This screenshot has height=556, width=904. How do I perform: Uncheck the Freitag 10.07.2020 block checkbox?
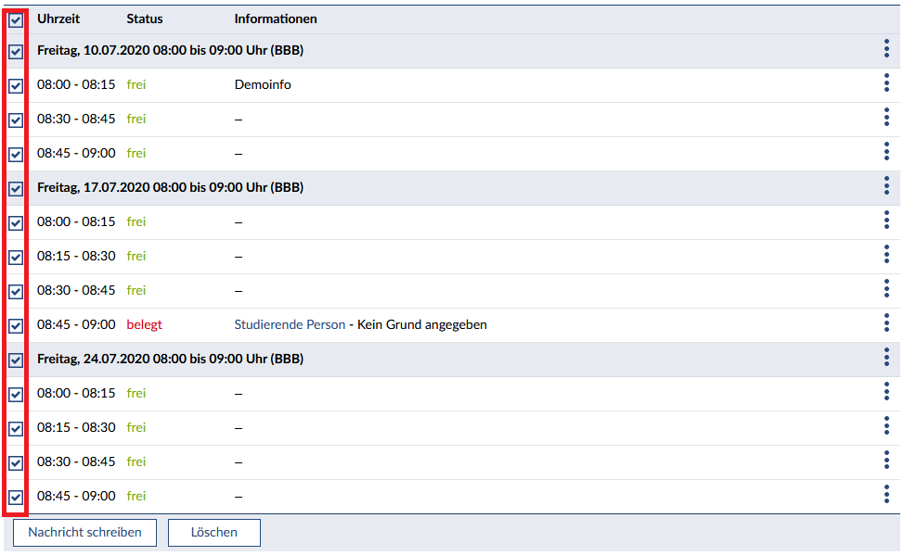click(x=16, y=52)
